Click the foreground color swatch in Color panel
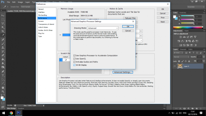Image resolution: width=206 pixels, height=116 pixels. point(175,17)
